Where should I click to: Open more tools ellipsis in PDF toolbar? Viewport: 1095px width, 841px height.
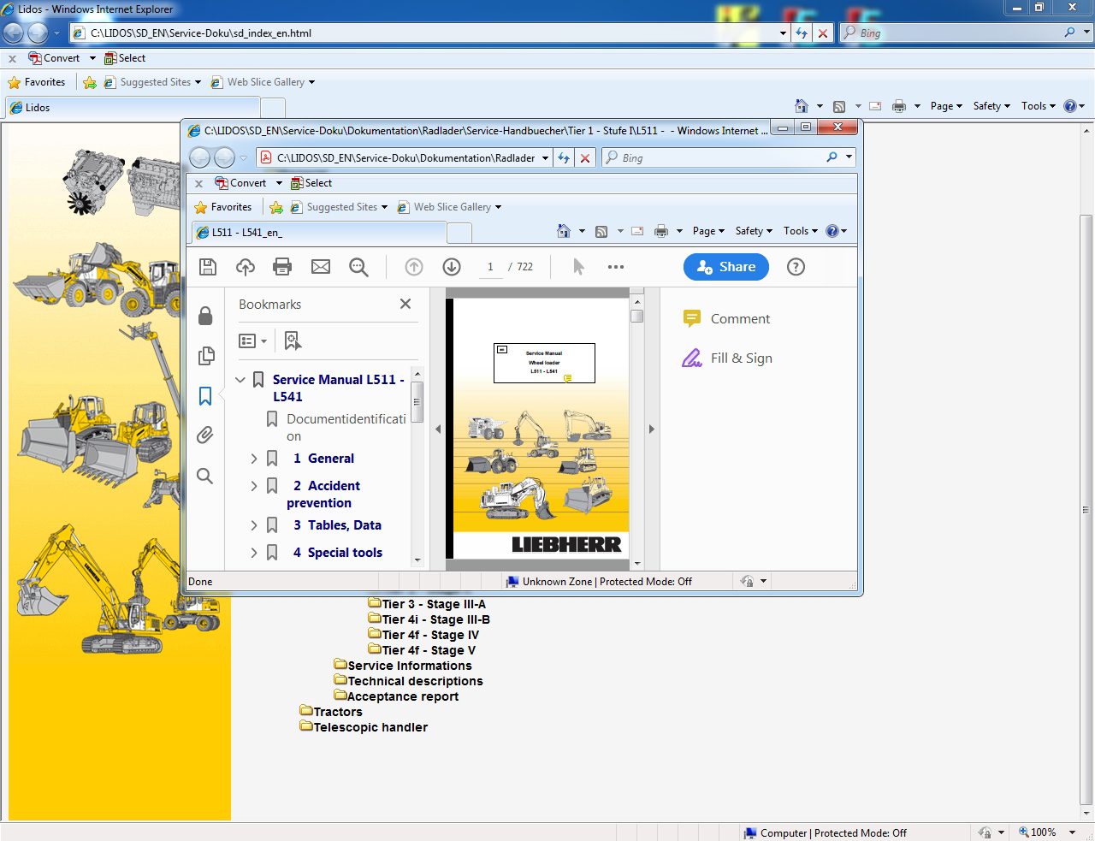pyautogui.click(x=616, y=267)
